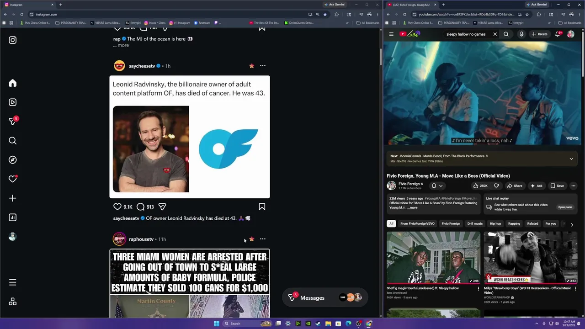
Task: Clear the YouTube search box
Action: 495,34
